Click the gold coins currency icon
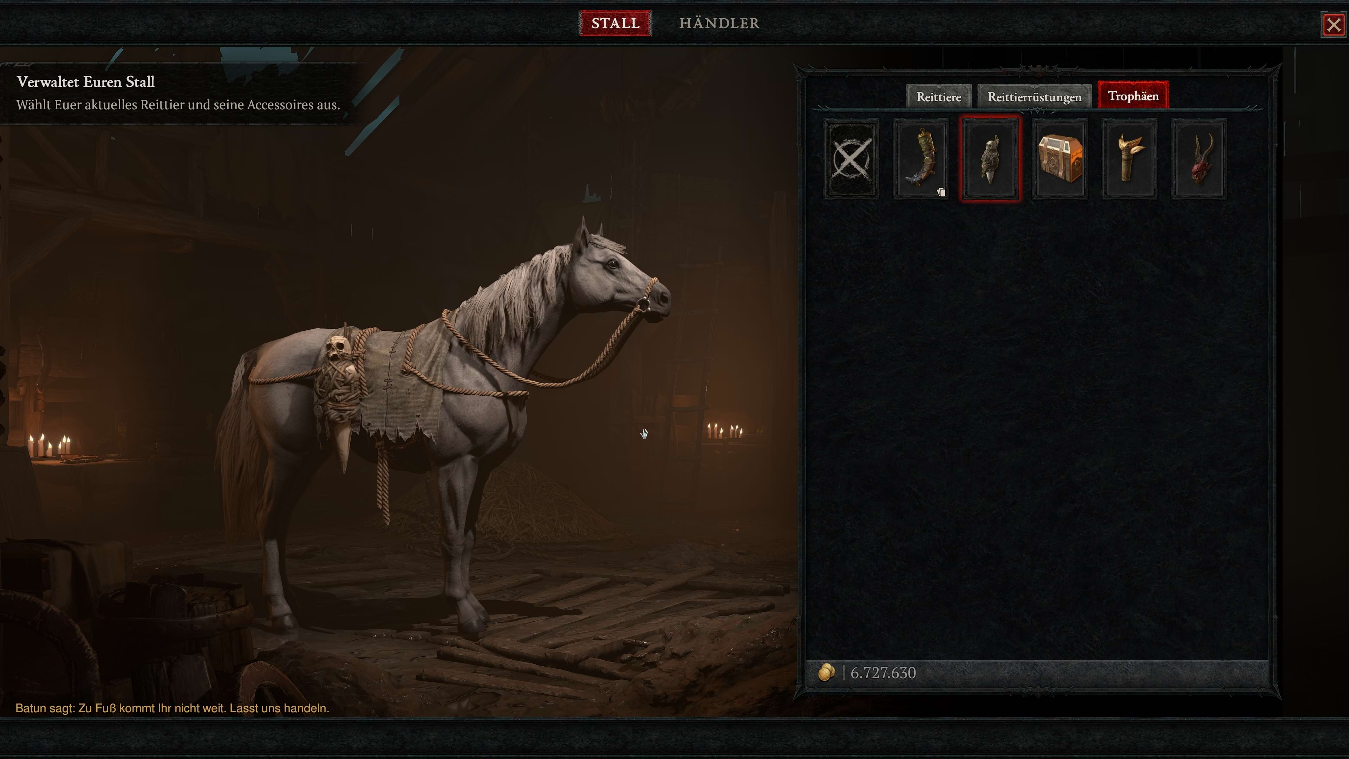Screen dimensions: 1349x759 (826, 673)
